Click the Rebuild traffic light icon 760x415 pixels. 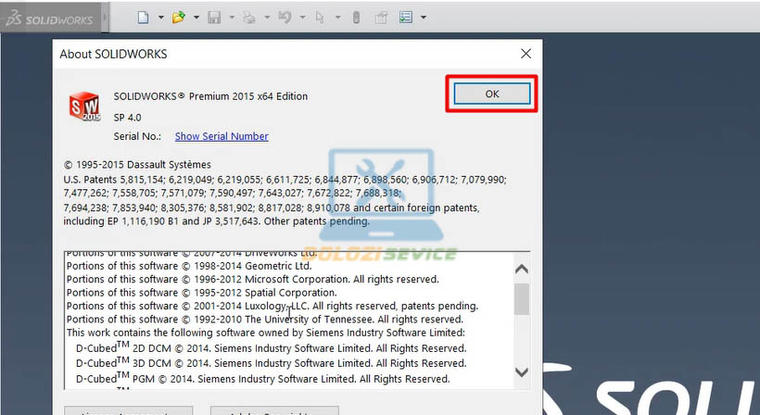tap(357, 18)
